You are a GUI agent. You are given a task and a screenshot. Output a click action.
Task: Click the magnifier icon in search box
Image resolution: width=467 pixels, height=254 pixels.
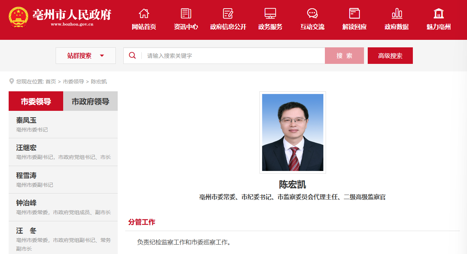[132, 56]
